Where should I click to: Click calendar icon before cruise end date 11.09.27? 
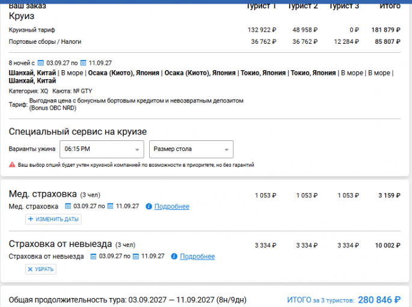tap(83, 63)
